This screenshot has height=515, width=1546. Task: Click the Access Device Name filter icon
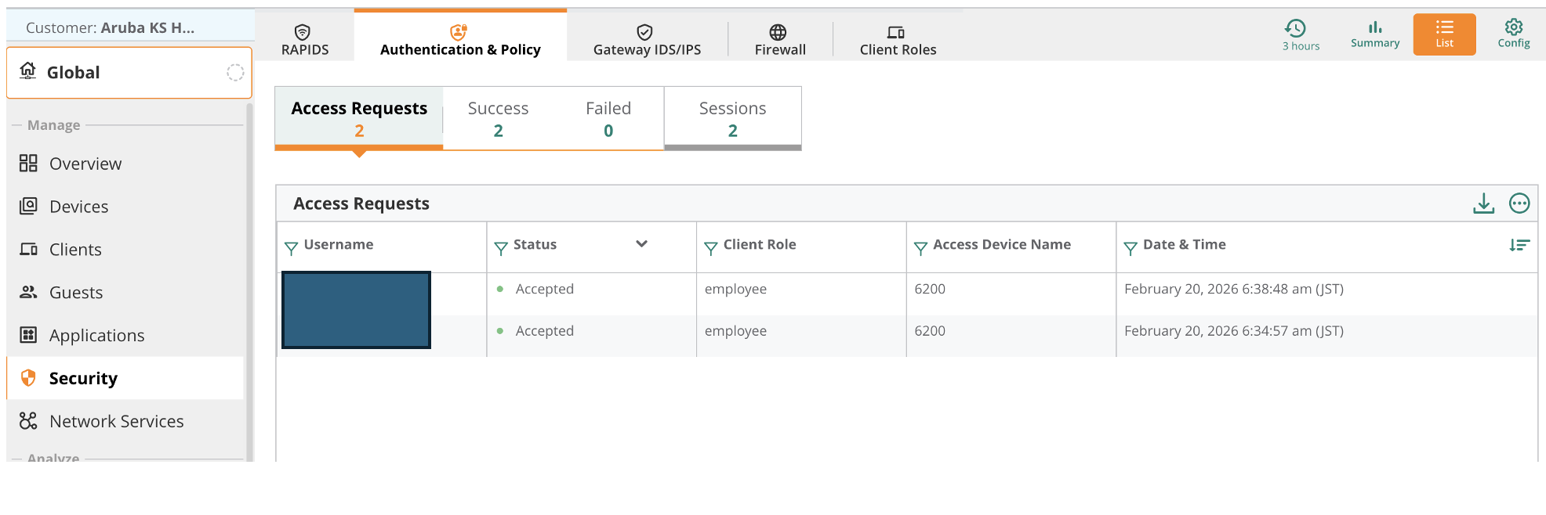pos(920,248)
